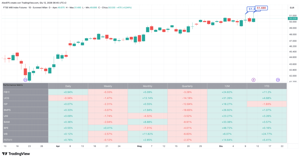The width and height of the screenshot is (300, 159).
Task: Click FIB1! daily value +0.94%
Action: point(68,92)
